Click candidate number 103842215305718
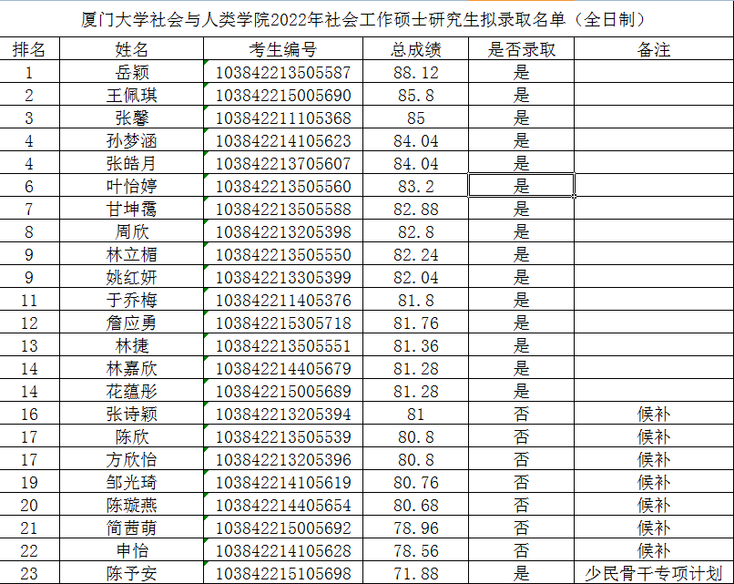Image resolution: width=734 pixels, height=584 pixels. pyautogui.click(x=283, y=323)
